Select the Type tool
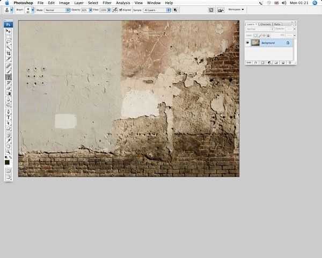This screenshot has width=322, height=258. (x=9, y=117)
